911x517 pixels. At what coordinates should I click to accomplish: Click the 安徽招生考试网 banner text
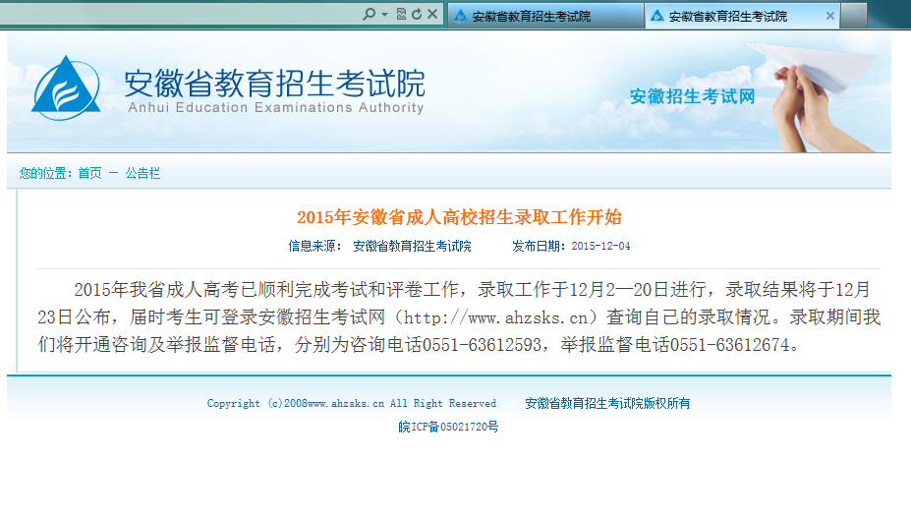click(692, 96)
